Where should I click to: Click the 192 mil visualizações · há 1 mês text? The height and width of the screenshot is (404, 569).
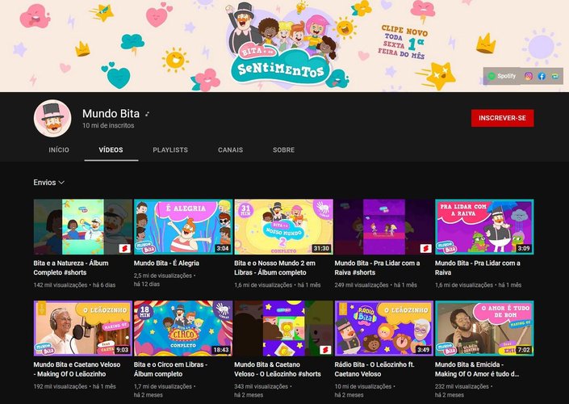coord(75,386)
